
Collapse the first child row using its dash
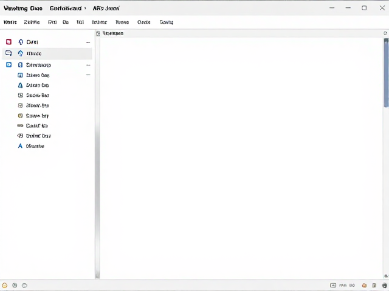[88, 75]
